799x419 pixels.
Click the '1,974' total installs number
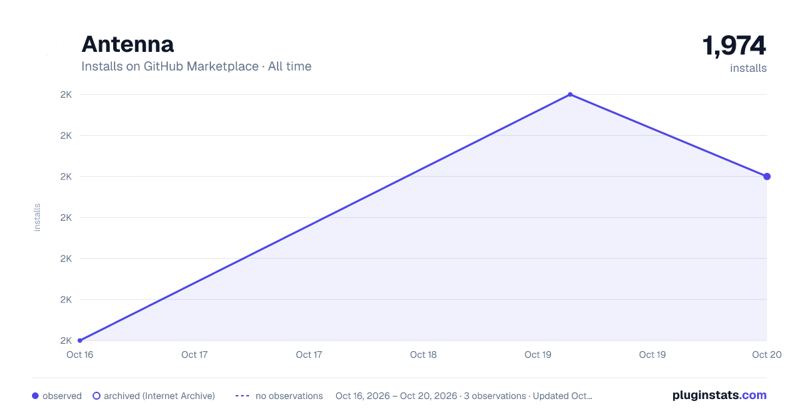pos(734,46)
